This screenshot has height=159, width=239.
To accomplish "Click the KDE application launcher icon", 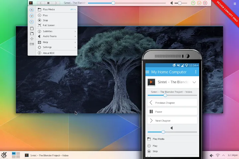I will [4, 155].
